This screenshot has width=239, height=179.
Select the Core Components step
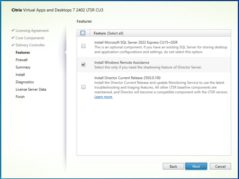[x=30, y=38]
